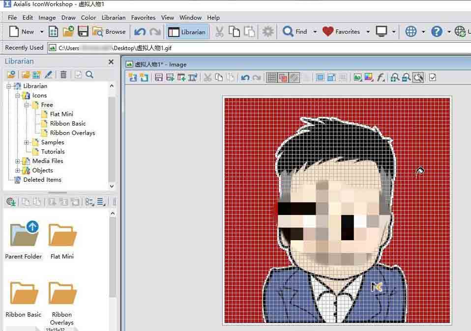Click the image editor Undo icon
Viewport: 471px width, 331px height.
point(245,78)
